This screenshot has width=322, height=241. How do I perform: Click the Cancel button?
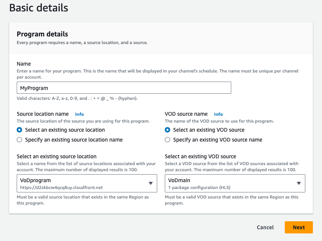tap(265, 227)
